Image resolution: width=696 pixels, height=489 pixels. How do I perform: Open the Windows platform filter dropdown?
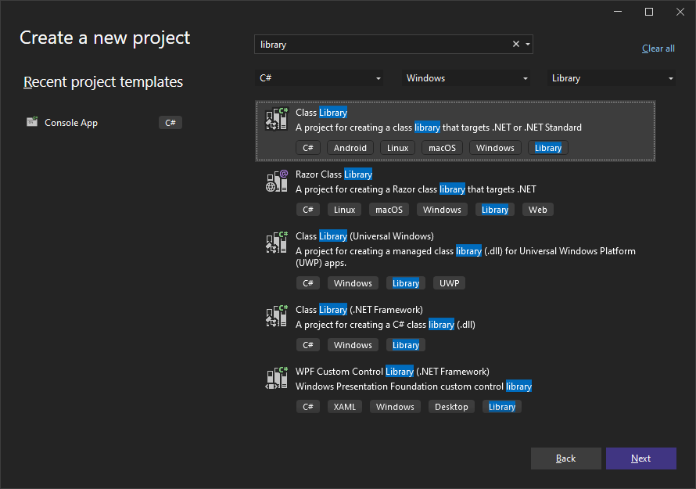pos(467,78)
